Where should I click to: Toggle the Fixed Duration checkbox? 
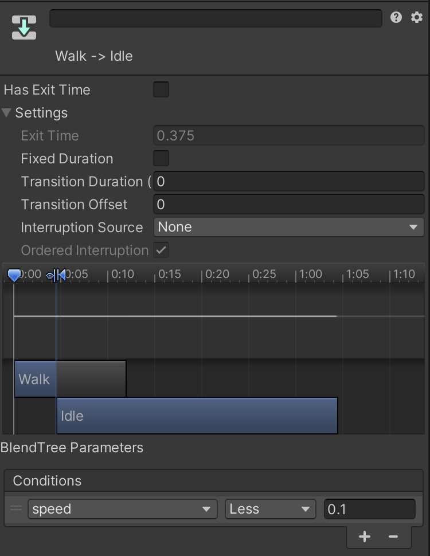[161, 159]
